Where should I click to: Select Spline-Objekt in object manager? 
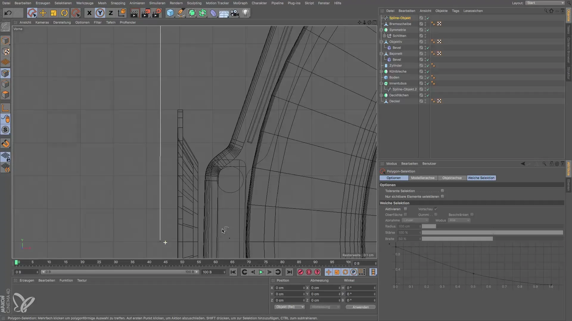400,18
